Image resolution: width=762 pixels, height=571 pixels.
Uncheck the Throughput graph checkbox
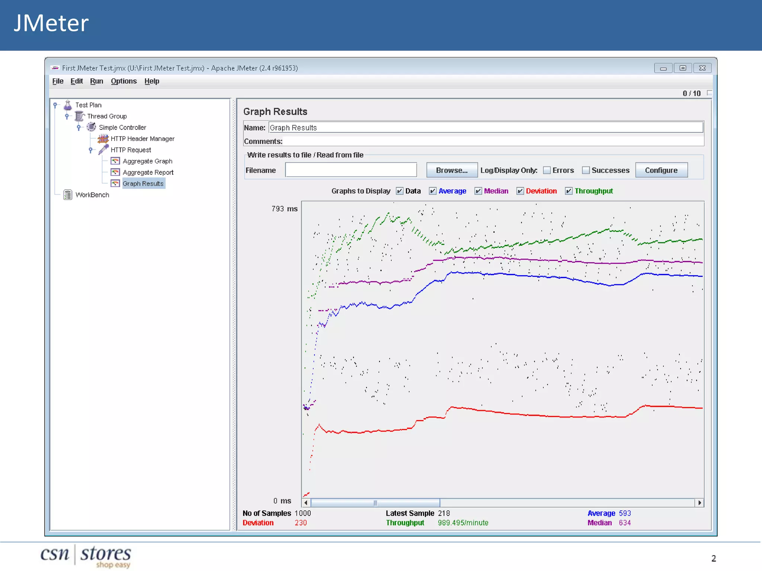point(569,191)
